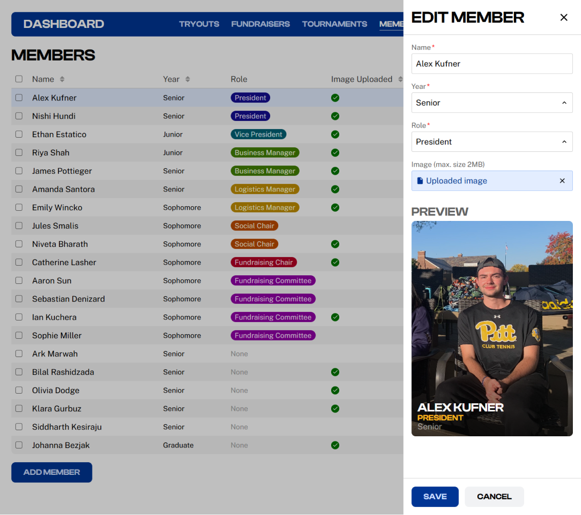
Task: Click the Year dropdown chevron arrow
Action: click(x=564, y=103)
